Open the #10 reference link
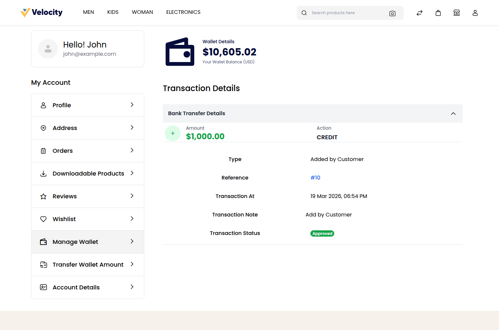 tap(315, 178)
